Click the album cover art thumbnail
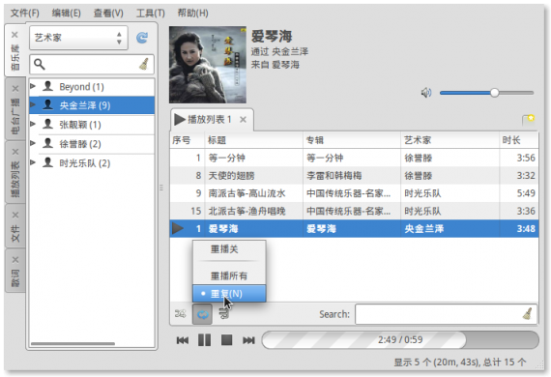Viewport: 551px width, 377px height. pos(208,65)
